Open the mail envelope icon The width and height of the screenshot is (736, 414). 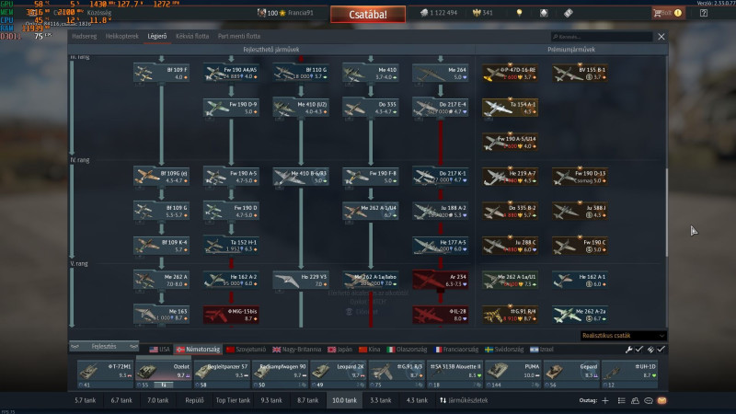[x=661, y=400]
